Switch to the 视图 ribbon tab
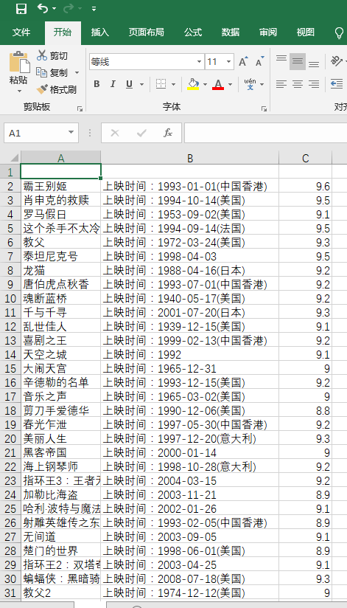The image size is (347, 608). [x=306, y=32]
